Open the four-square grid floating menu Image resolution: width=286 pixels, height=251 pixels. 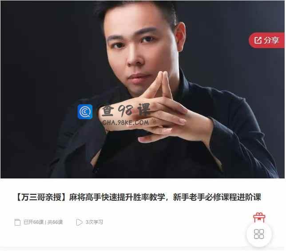click(259, 234)
